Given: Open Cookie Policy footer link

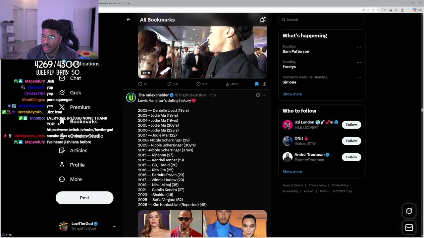Looking at the screenshot, I should click(340, 185).
